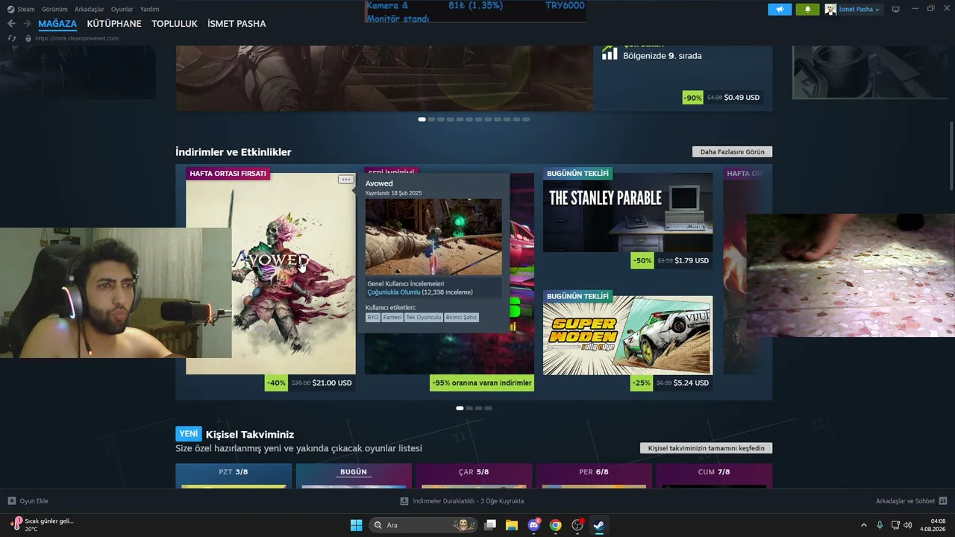Open The Stanley Parable deal image
This screenshot has height=537, width=955.
point(627,213)
